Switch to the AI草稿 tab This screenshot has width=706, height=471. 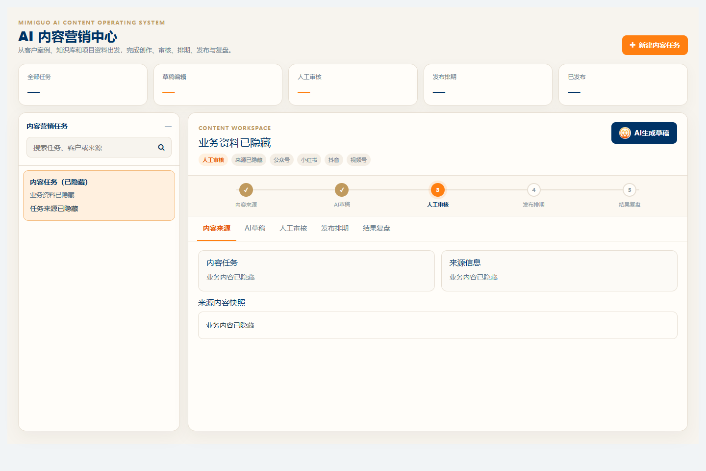[x=255, y=228]
